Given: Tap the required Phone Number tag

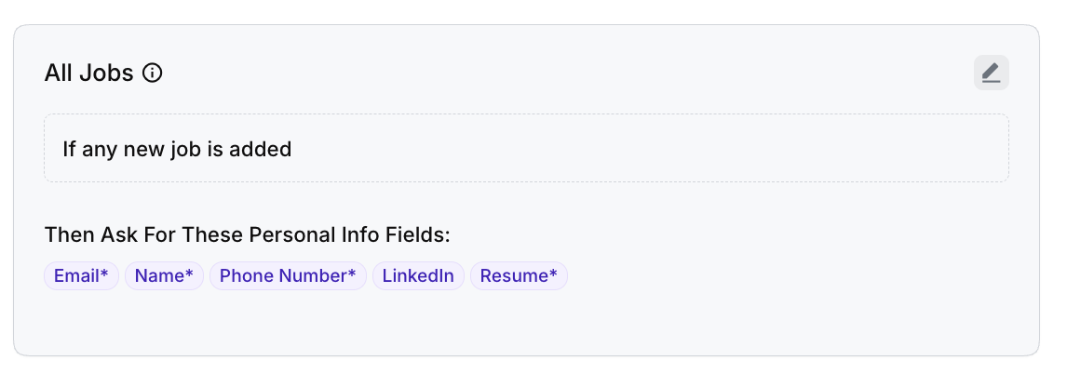Looking at the screenshot, I should tap(288, 276).
